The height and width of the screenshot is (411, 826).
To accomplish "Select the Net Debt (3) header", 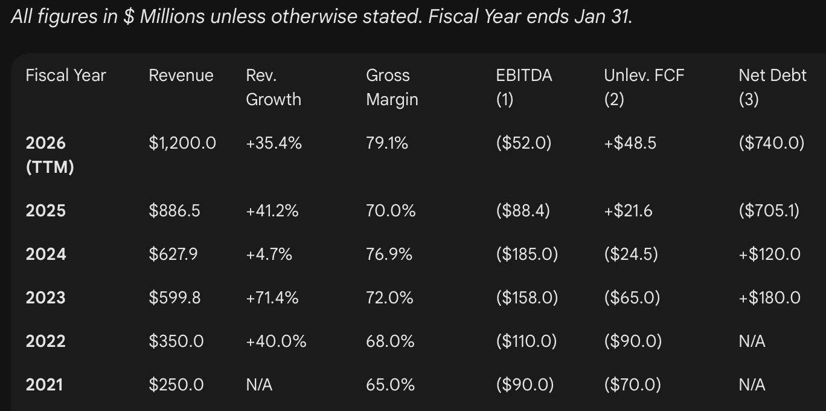I will click(x=772, y=87).
